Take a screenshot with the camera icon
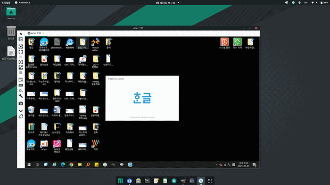 coord(21,103)
